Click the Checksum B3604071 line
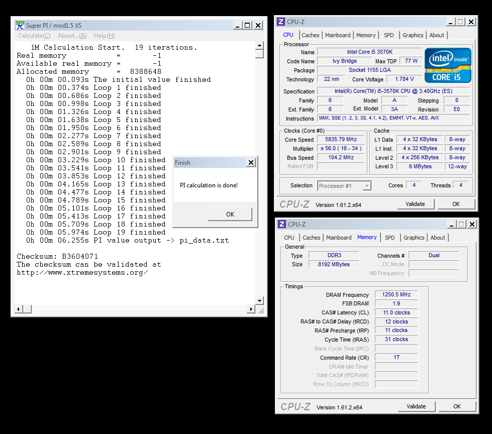Image resolution: width=492 pixels, height=434 pixels. 57,256
